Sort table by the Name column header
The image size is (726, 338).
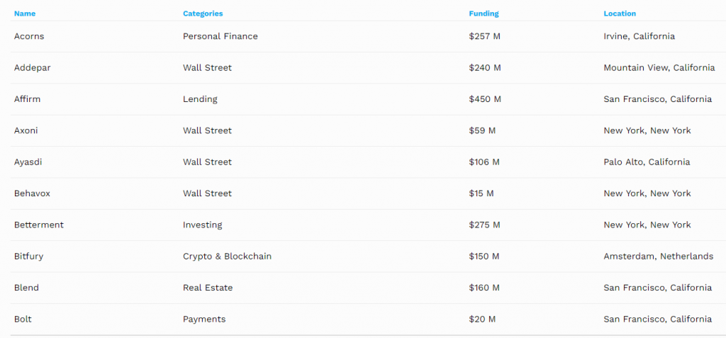click(25, 13)
